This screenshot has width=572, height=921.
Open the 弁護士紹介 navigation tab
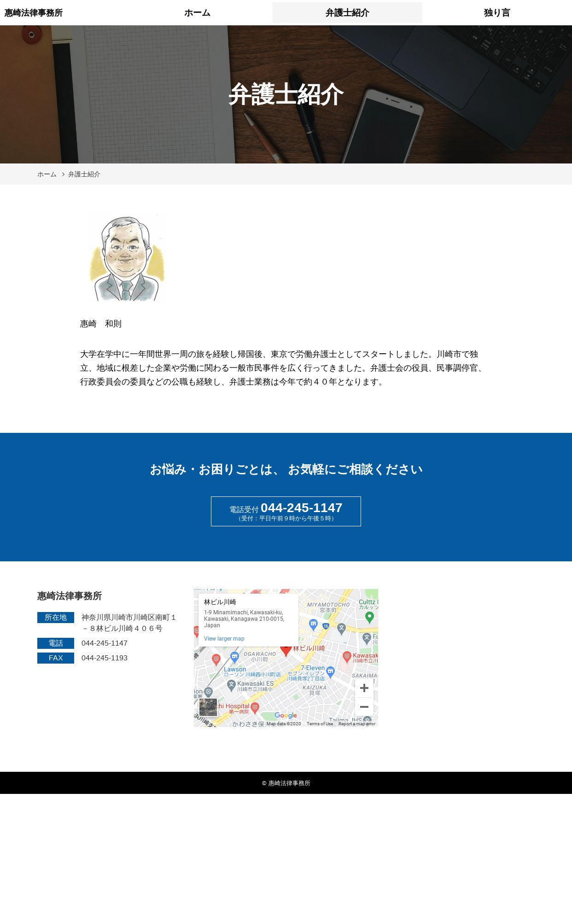coord(347,13)
